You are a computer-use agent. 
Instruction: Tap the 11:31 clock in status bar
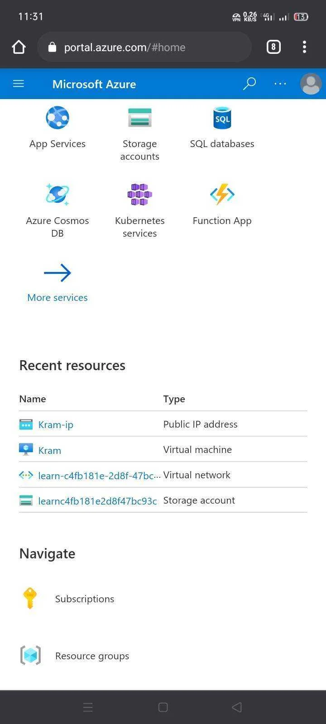pos(31,16)
